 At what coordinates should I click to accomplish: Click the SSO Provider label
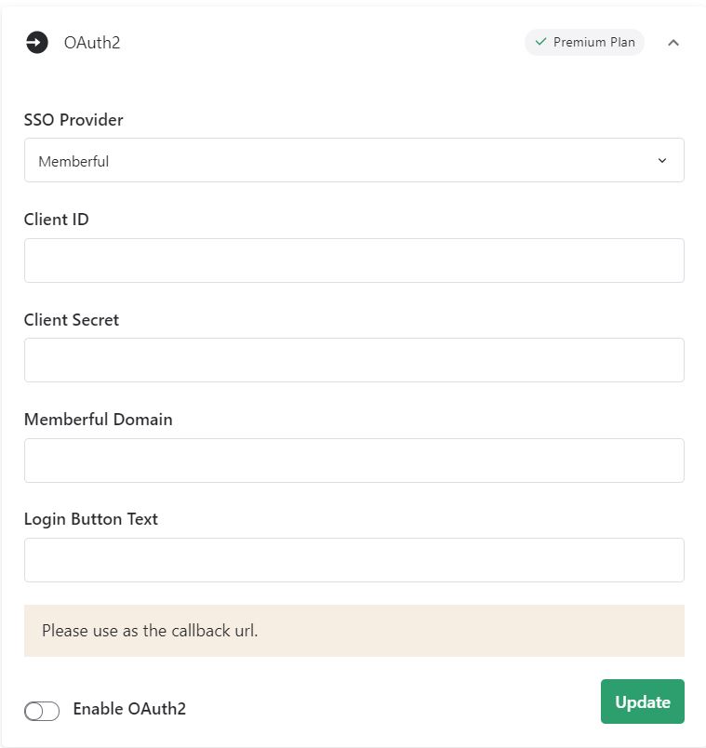tap(73, 120)
